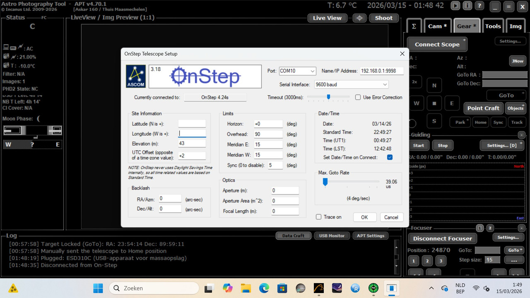Switch to the Cam tab

[x=437, y=26]
